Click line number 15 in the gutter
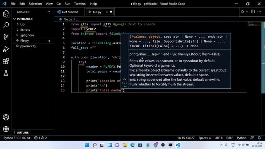The image size is (265, 149). pos(63,90)
